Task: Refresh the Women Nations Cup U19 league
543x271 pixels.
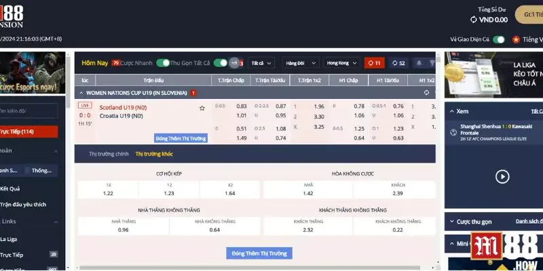Action: 426,93
